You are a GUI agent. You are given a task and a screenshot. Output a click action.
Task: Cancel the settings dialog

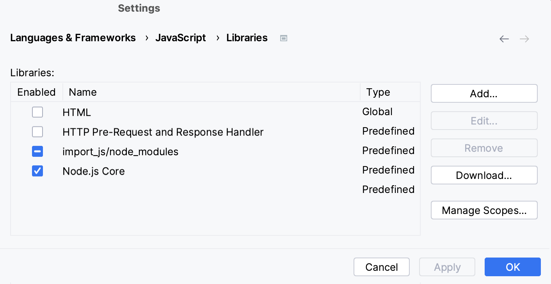tap(381, 267)
